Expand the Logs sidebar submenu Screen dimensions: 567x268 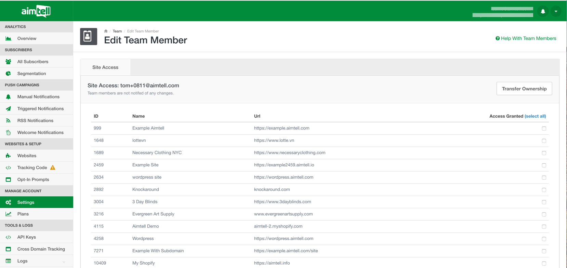[x=64, y=262]
